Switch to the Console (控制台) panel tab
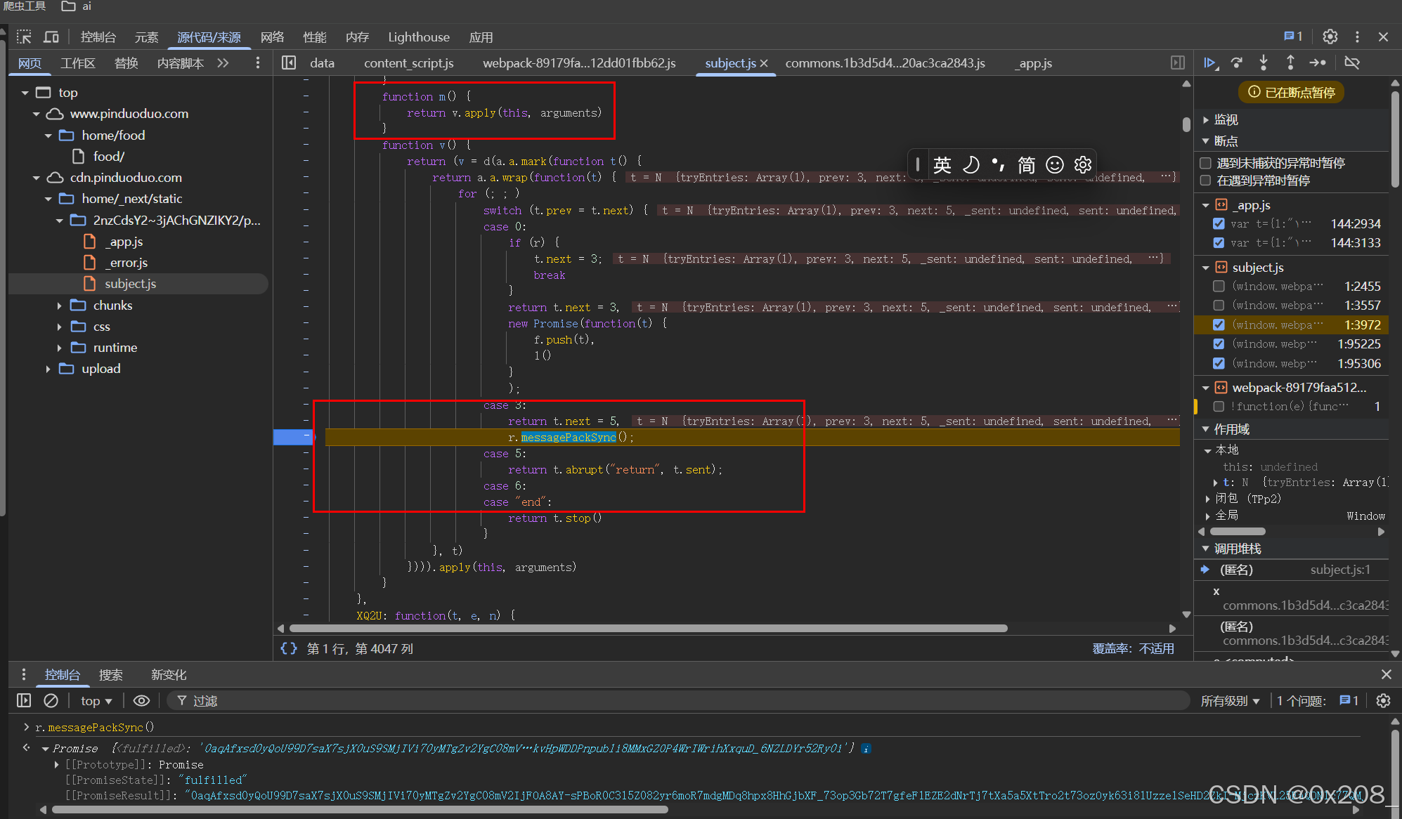Image resolution: width=1402 pixels, height=819 pixels. (98, 37)
